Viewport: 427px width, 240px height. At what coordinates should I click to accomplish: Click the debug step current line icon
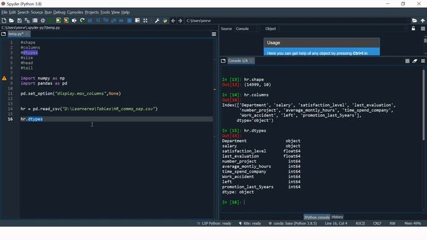point(98,21)
